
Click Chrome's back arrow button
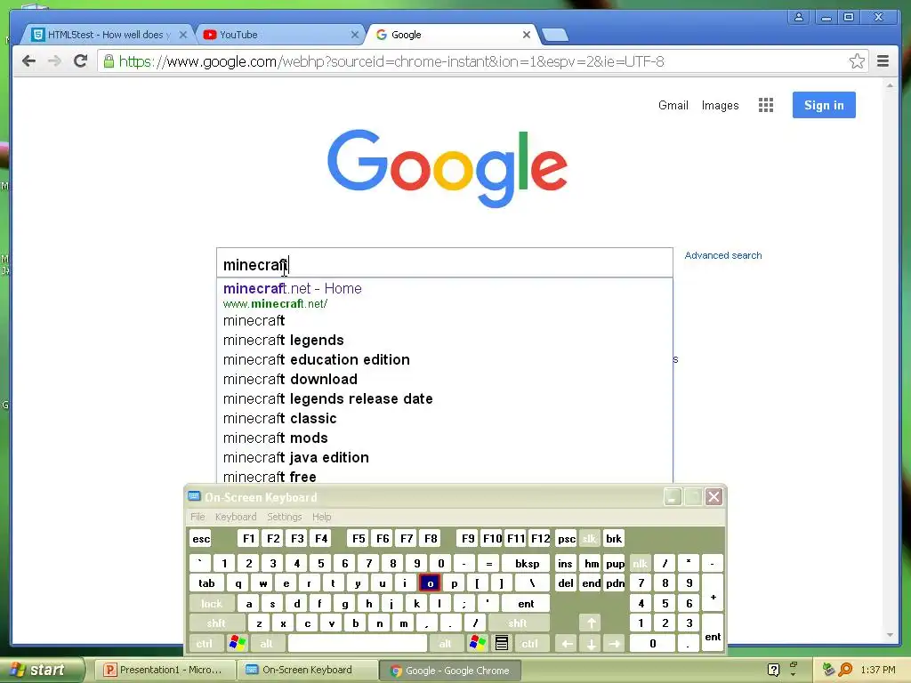[x=28, y=61]
